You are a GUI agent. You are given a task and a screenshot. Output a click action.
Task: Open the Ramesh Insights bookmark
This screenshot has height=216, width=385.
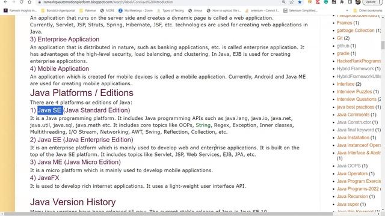click(20, 11)
